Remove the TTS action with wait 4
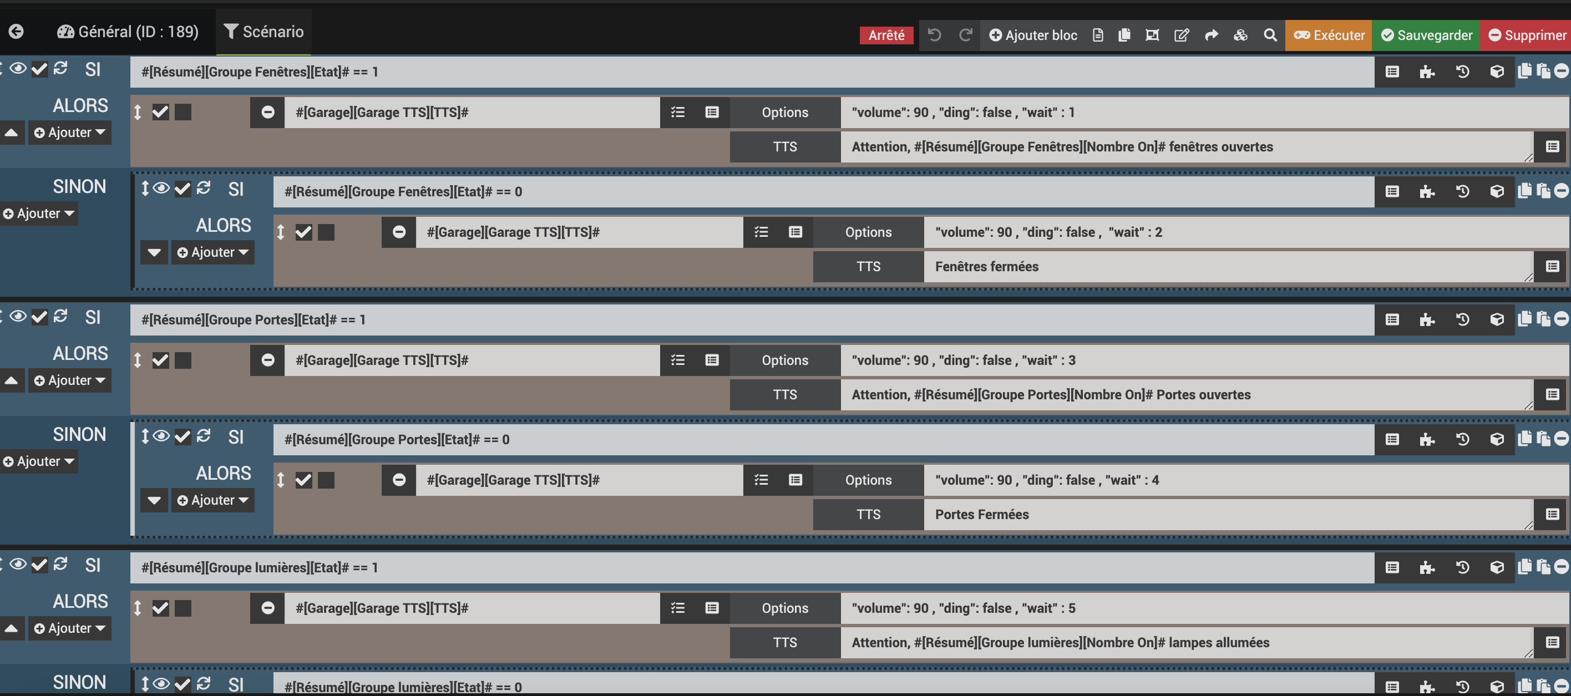 399,480
